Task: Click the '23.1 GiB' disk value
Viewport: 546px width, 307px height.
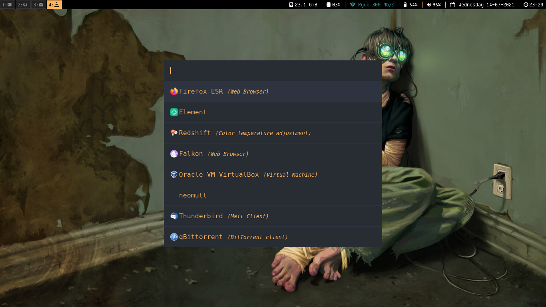Action: (x=306, y=5)
